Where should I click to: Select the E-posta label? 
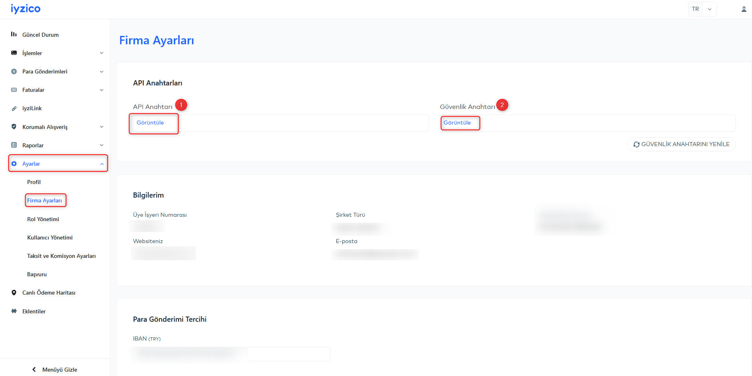tap(347, 241)
